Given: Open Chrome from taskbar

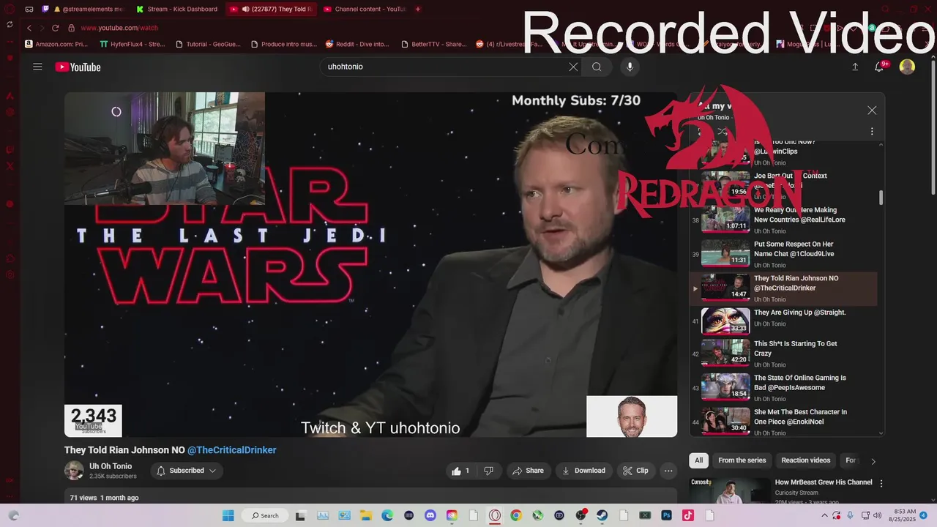Looking at the screenshot, I should click(x=516, y=515).
